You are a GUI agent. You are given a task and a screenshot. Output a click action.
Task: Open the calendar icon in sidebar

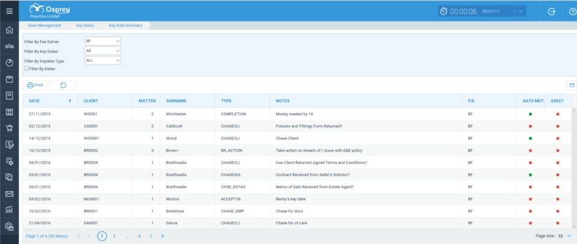[9, 79]
